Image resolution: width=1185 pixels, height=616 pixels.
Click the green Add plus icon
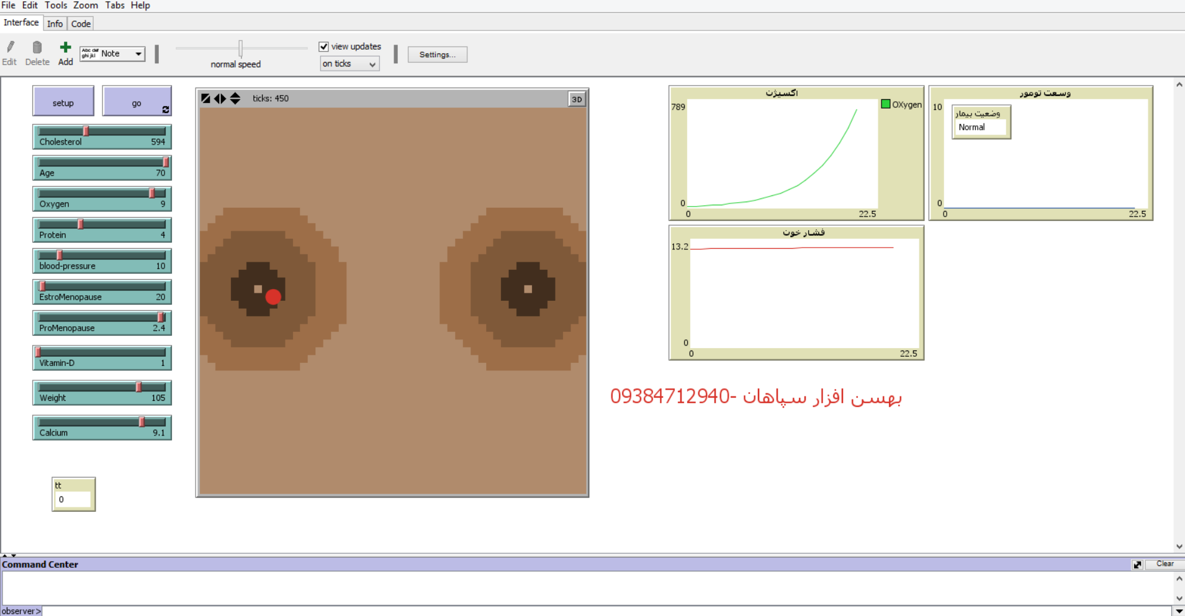tap(65, 47)
